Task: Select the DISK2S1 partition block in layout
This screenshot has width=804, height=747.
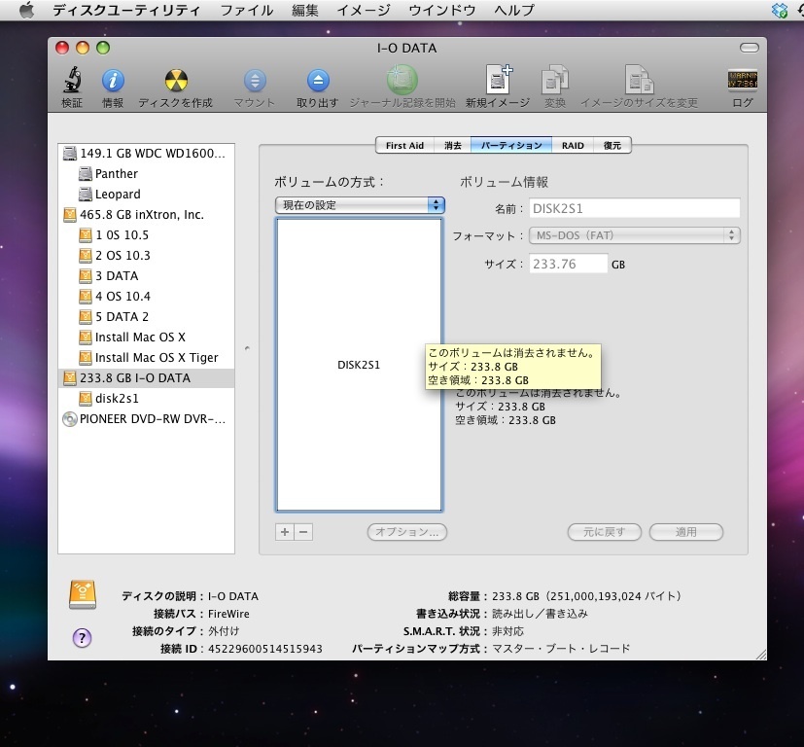Action: coord(359,365)
